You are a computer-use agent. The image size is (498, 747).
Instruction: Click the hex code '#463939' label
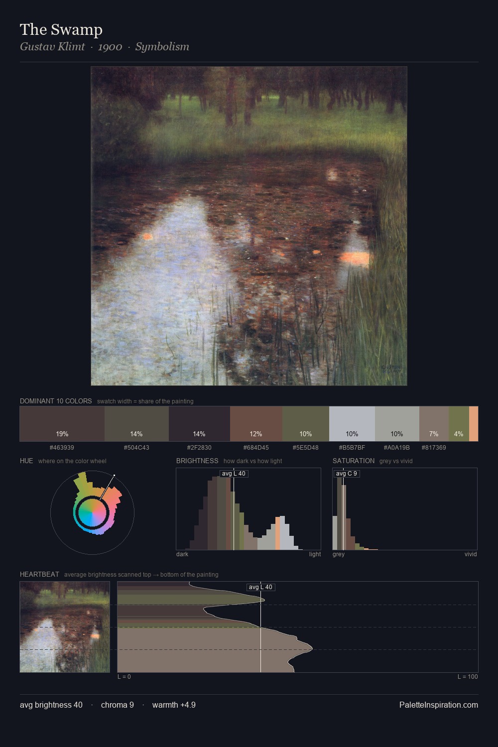(x=62, y=448)
